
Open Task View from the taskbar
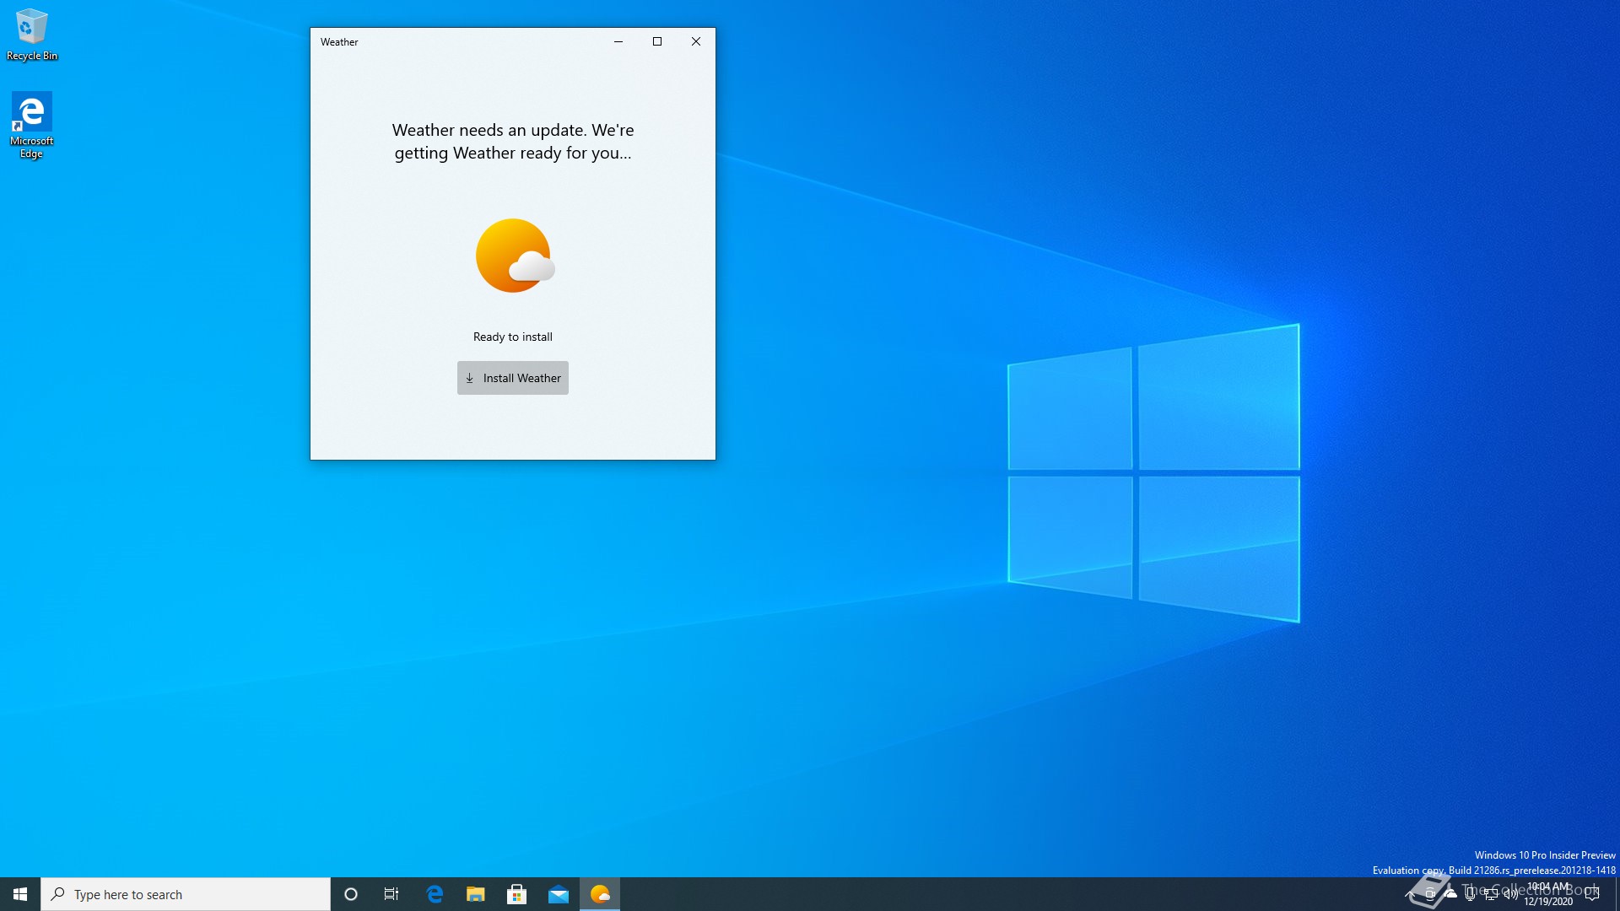(391, 894)
